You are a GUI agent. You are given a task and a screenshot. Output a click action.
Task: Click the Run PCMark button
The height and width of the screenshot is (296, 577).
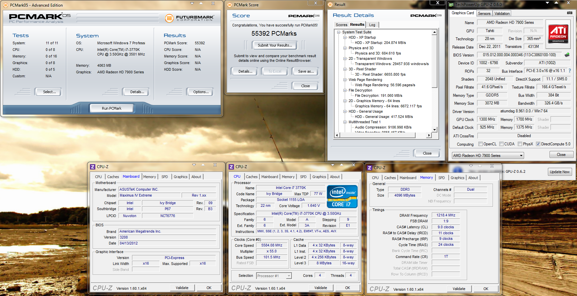click(x=111, y=108)
